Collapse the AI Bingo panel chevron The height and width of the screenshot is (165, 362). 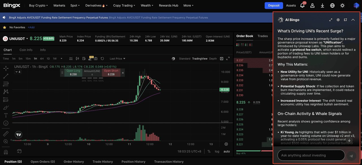(353, 20)
